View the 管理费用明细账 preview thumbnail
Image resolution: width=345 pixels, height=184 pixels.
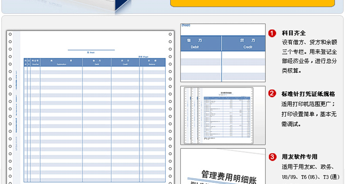(223, 166)
